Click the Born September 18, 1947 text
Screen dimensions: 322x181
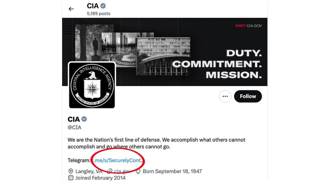tap(172, 171)
